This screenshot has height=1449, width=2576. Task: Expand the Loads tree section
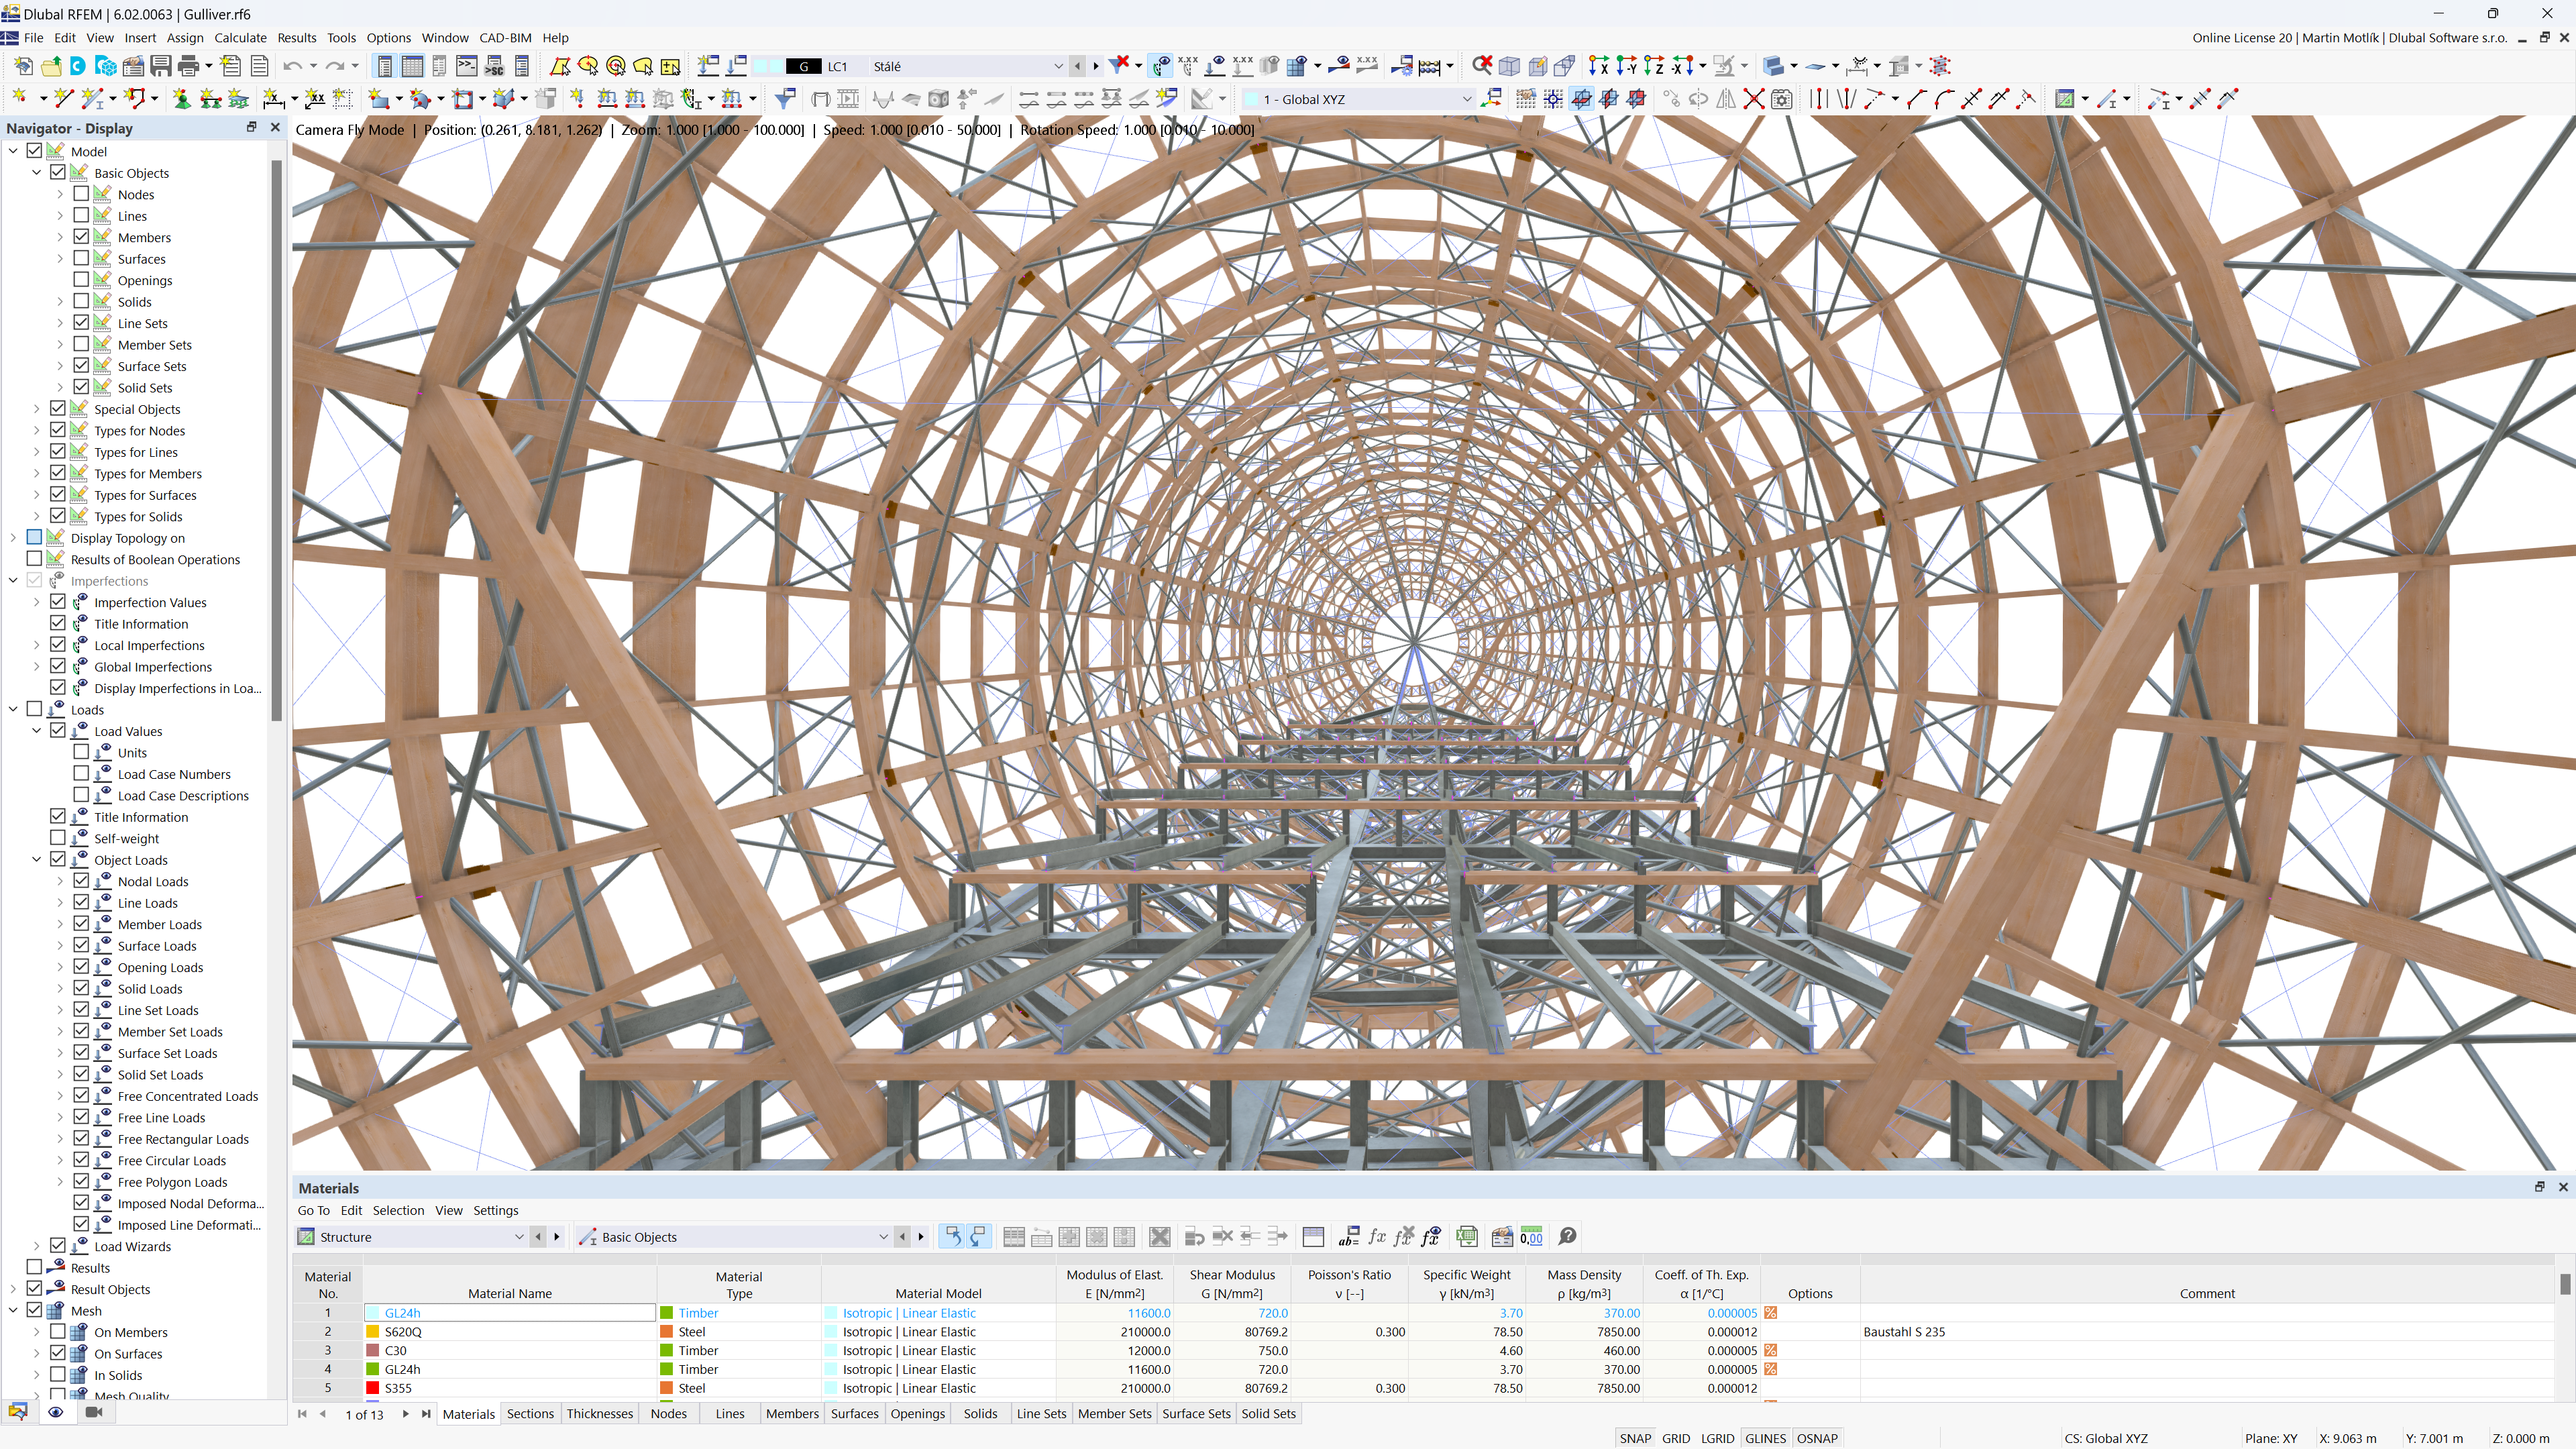[16, 710]
